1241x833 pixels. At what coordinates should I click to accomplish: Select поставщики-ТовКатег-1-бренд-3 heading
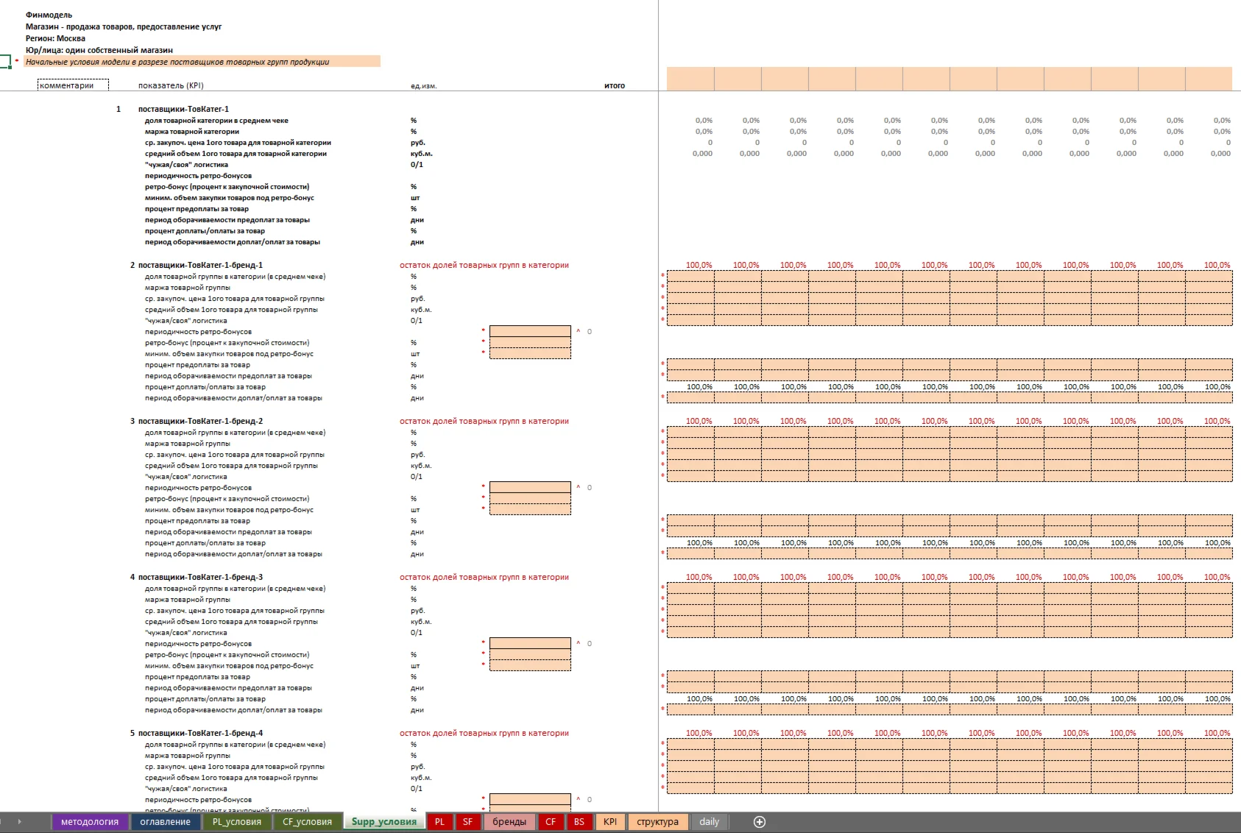[200, 577]
